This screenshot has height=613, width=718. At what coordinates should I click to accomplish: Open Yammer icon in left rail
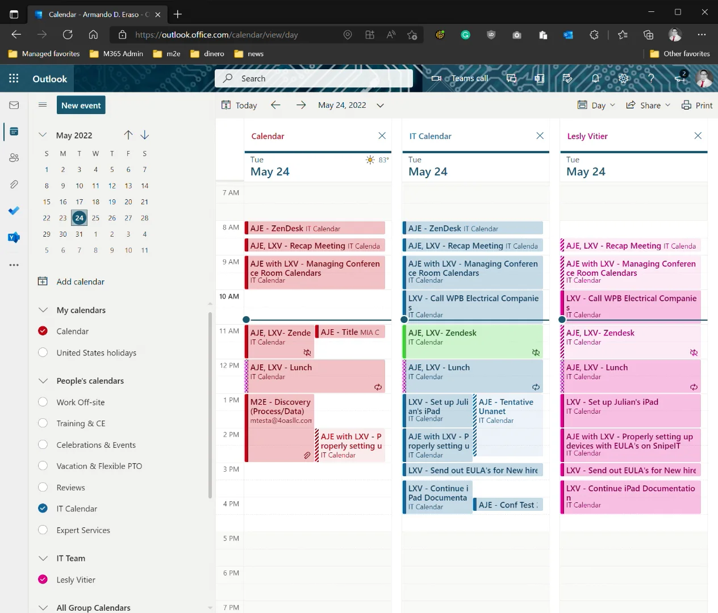pyautogui.click(x=14, y=237)
